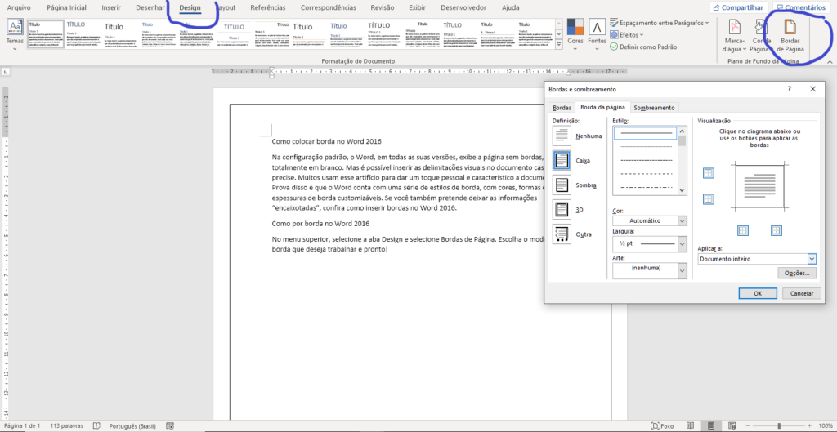This screenshot has width=837, height=432.
Task: Select the Caixa border setting icon
Action: point(562,160)
